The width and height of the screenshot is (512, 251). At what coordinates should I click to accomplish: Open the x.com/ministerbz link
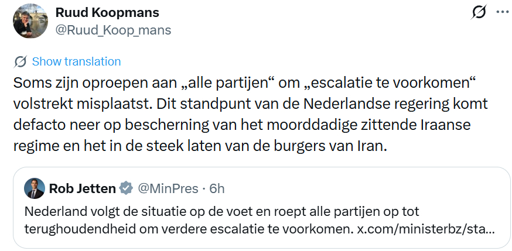point(425,228)
